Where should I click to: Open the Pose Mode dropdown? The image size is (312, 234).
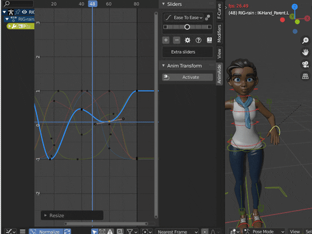pos(264,231)
